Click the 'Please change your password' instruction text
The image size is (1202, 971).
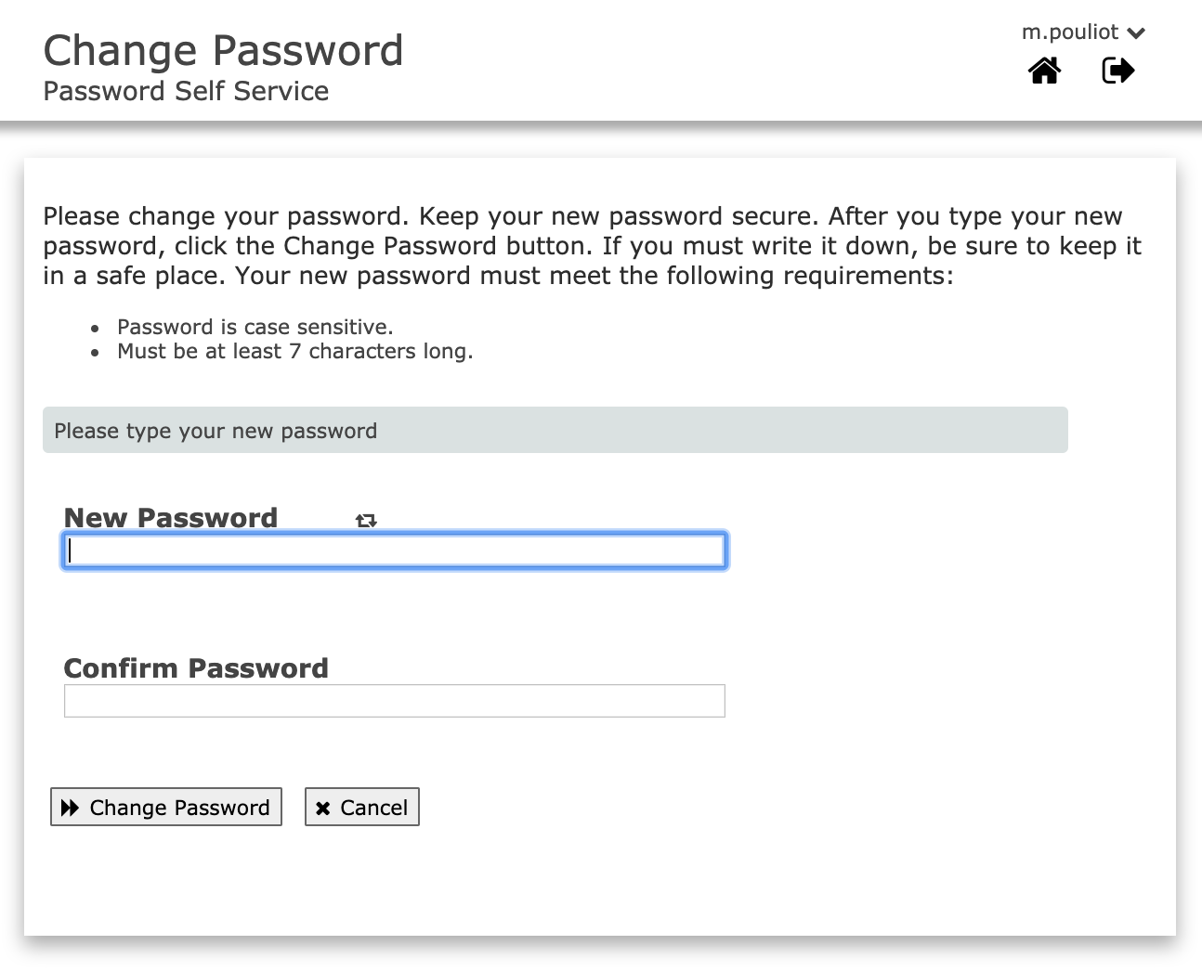(x=225, y=216)
